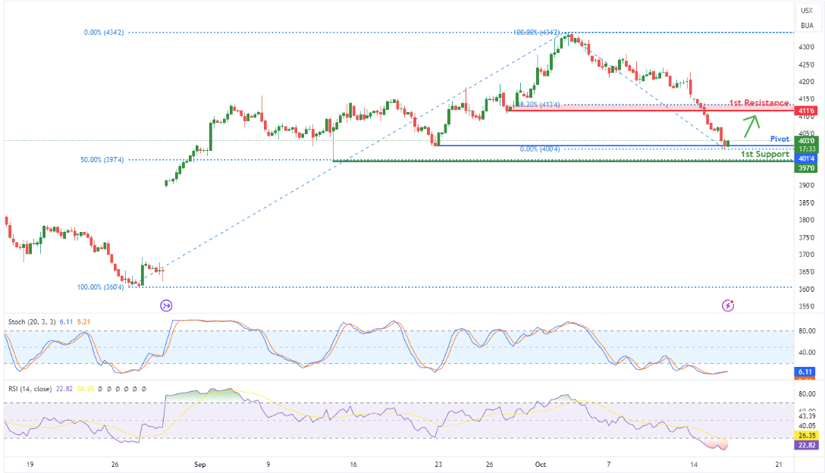
Task: Click the yellow 26.35 value in RSI legend
Action: coord(85,389)
